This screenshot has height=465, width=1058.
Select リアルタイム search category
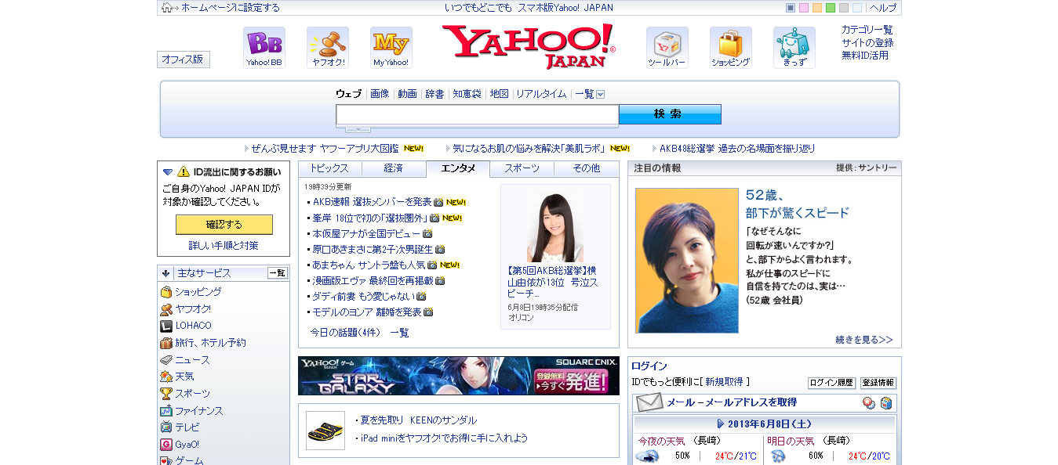tap(541, 94)
